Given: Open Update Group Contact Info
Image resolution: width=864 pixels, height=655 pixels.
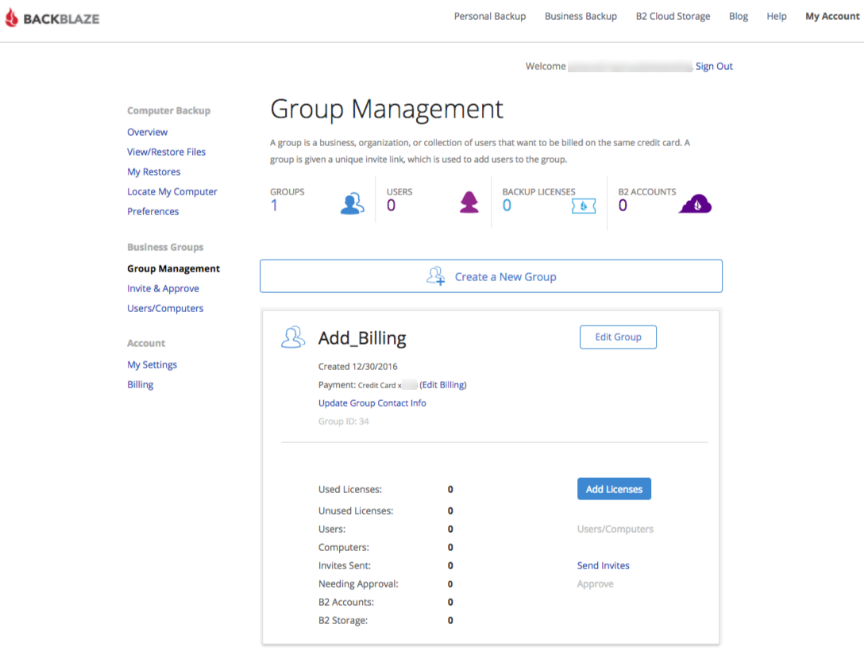Looking at the screenshot, I should (x=372, y=403).
